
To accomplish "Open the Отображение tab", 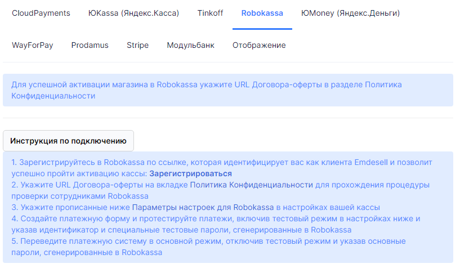I will click(x=259, y=46).
